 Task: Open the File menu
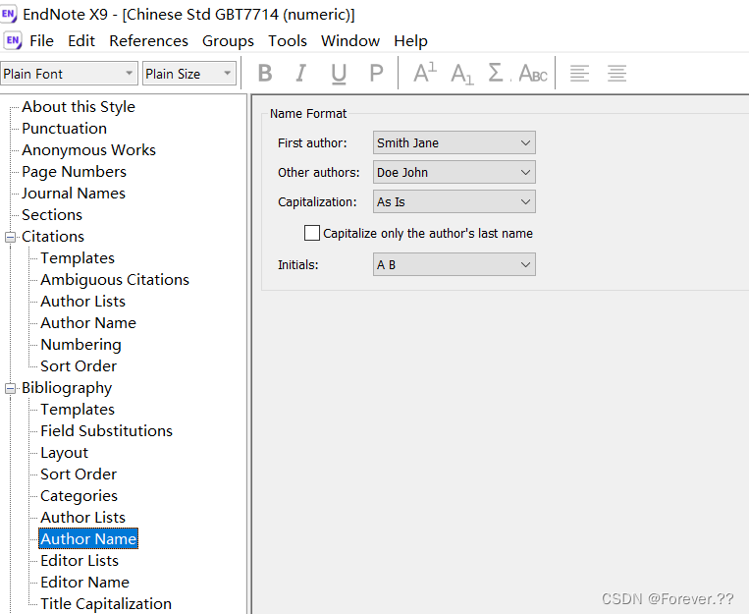pos(41,40)
